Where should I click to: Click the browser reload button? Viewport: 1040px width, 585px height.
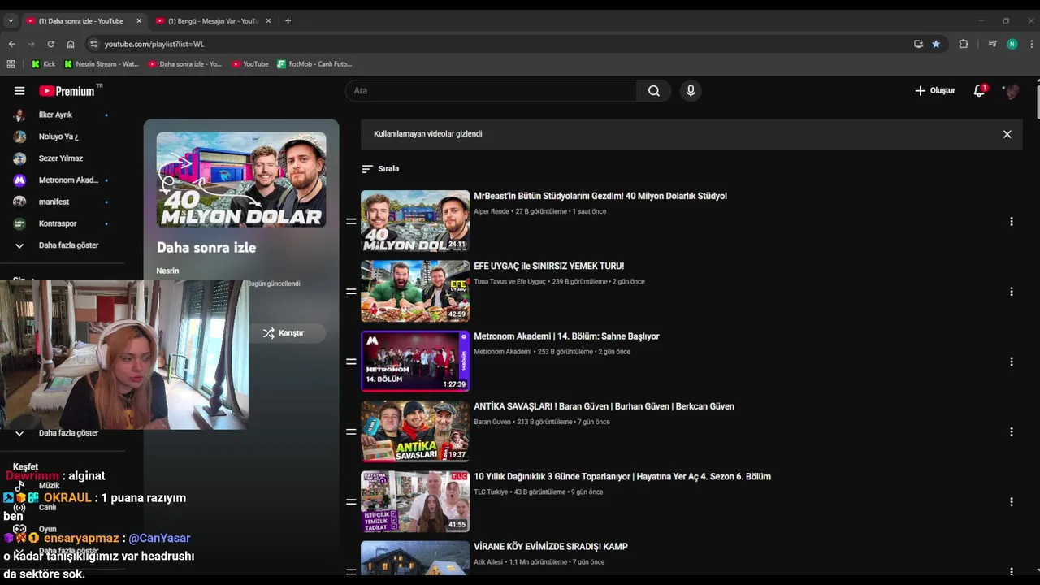51,44
